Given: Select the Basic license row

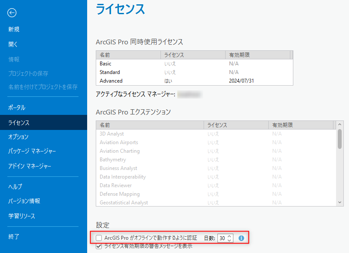Looking at the screenshot, I should click(x=194, y=64).
